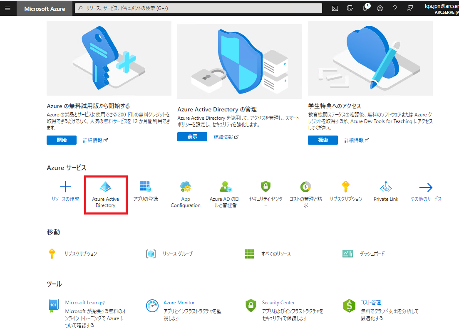Click the key illustration for Azure free trial

tap(109, 58)
